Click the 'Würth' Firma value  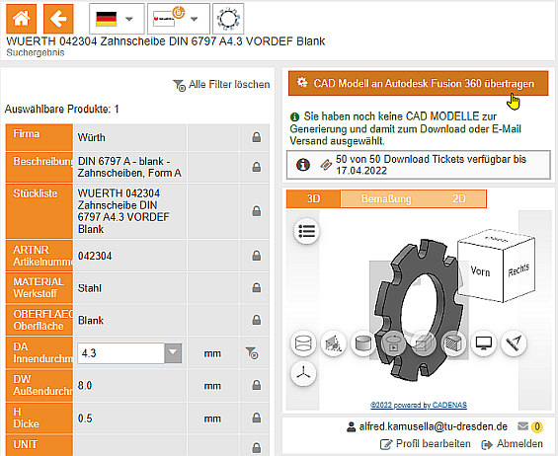pos(92,137)
